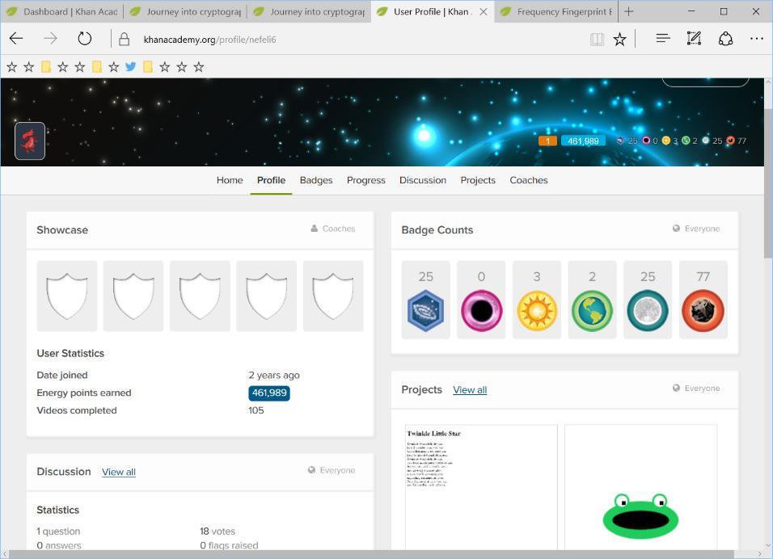773x559 pixels.
Task: Click the browser Forward arrow
Action: 50,39
